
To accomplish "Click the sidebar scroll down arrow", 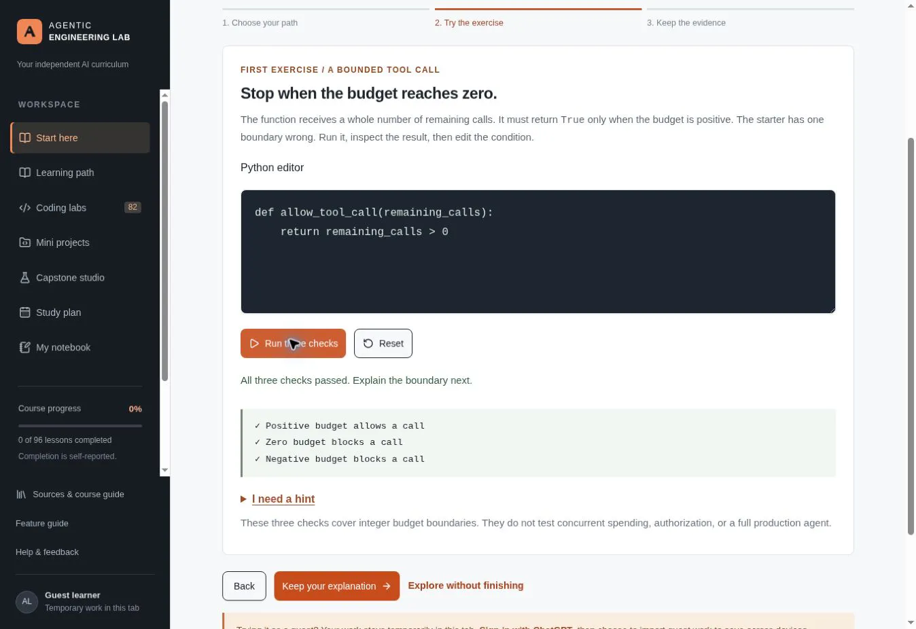I will (164, 470).
